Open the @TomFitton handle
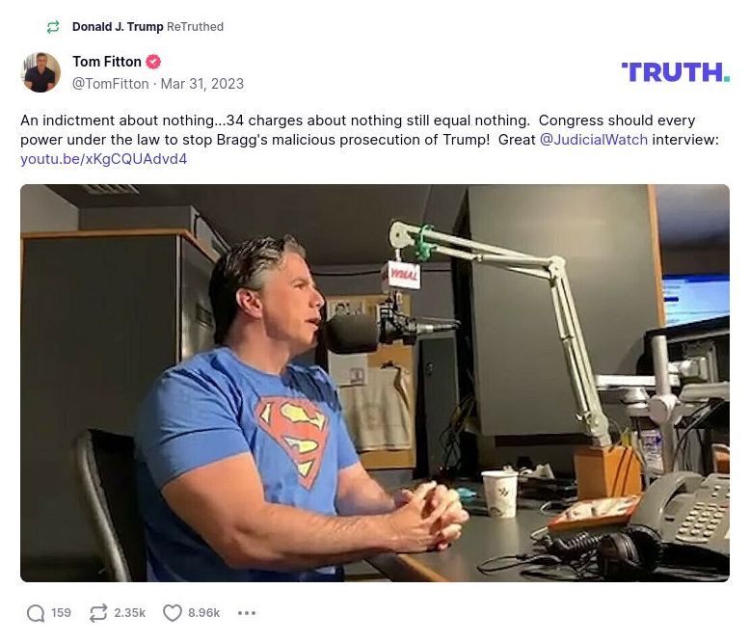The height and width of the screenshot is (642, 750). pos(110,84)
